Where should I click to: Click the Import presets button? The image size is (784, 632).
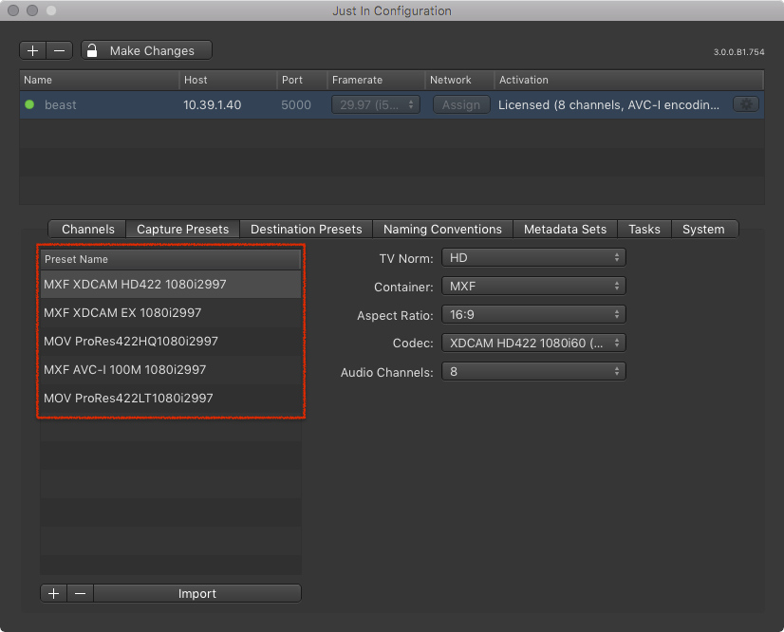(197, 593)
